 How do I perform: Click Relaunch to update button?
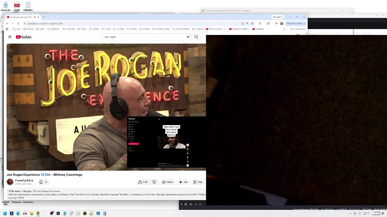pos(296,24)
